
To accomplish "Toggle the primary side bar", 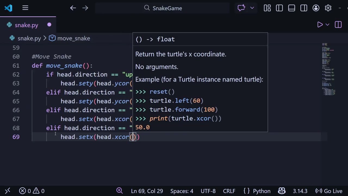I will tap(279, 8).
